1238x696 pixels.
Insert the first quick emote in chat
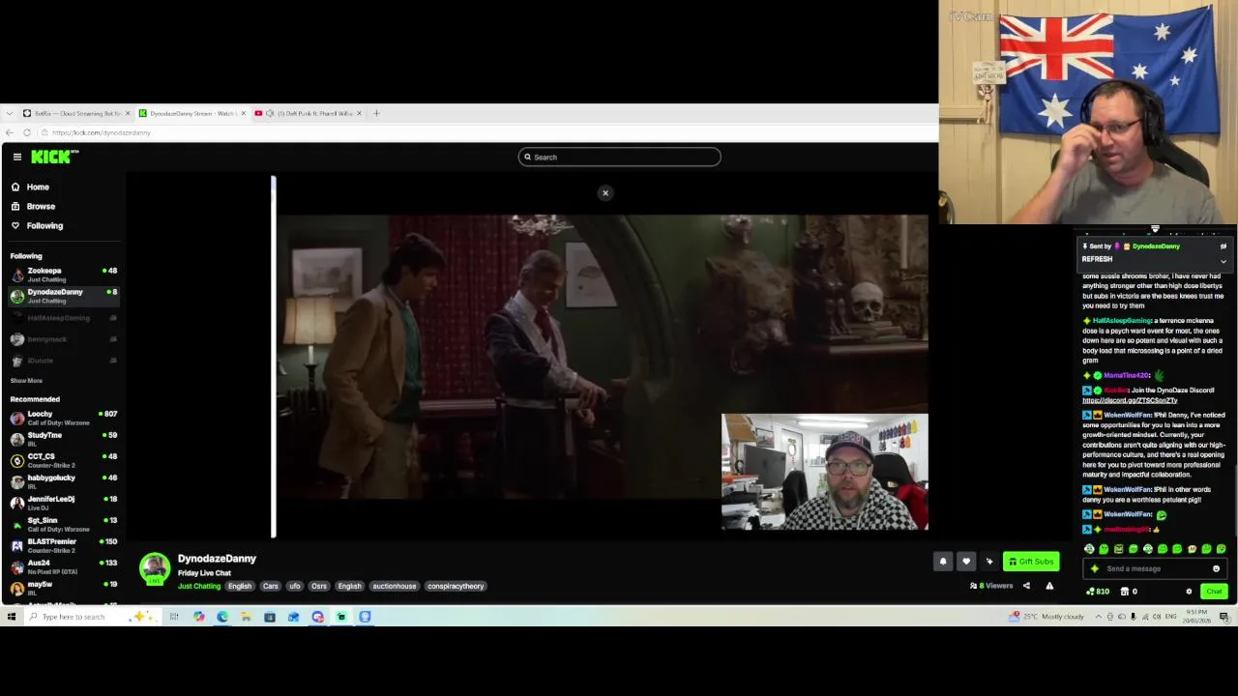1090,549
